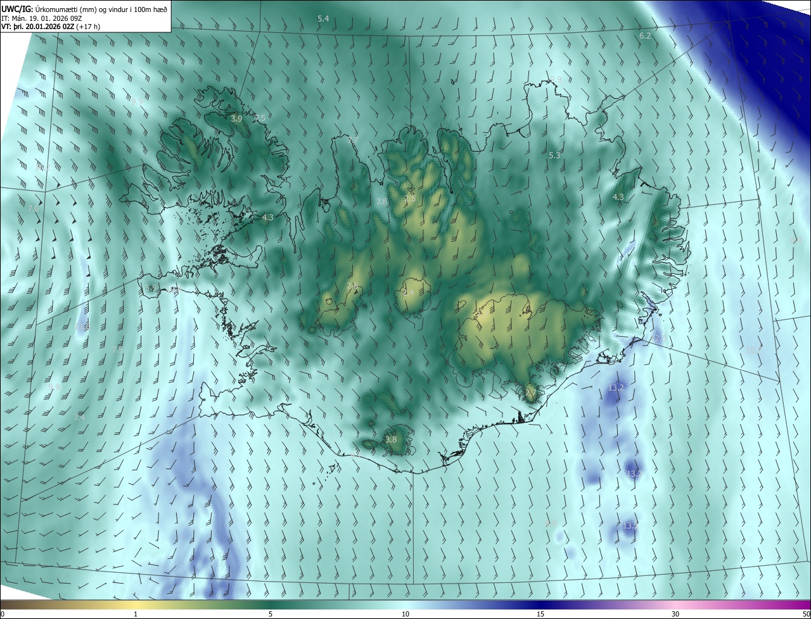This screenshot has height=619, width=811.
Task: Select the 2.4 value label on the ice cap
Action: pyautogui.click(x=407, y=293)
